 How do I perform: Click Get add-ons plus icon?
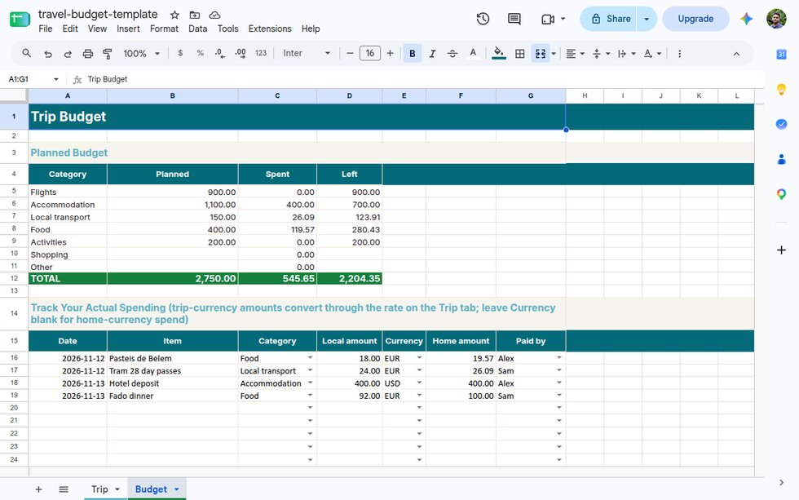click(x=781, y=250)
